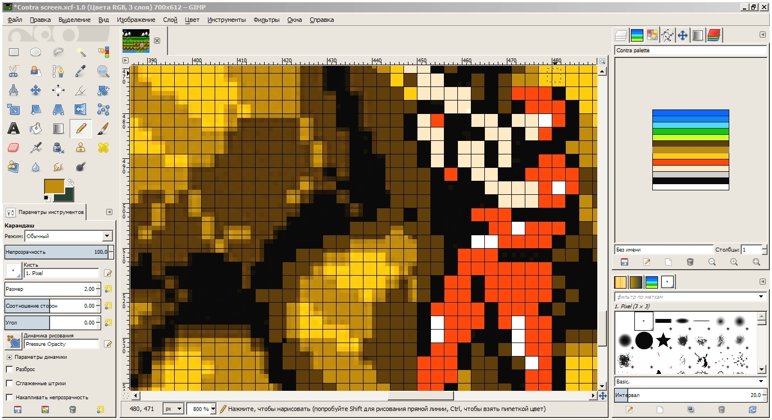Select the Smudge finger tool
The image size is (772, 420).
click(x=58, y=167)
